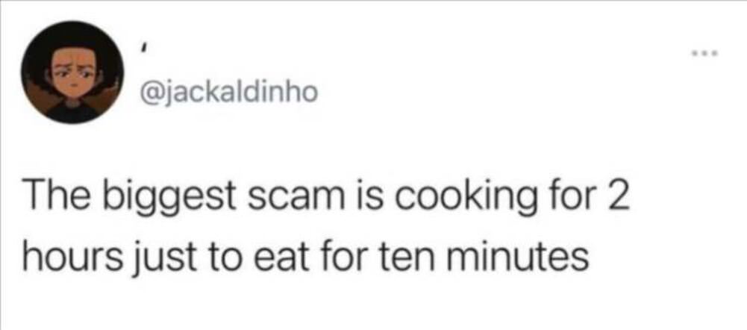Click the face in the profile picture
The width and height of the screenshot is (747, 330).
(72, 76)
